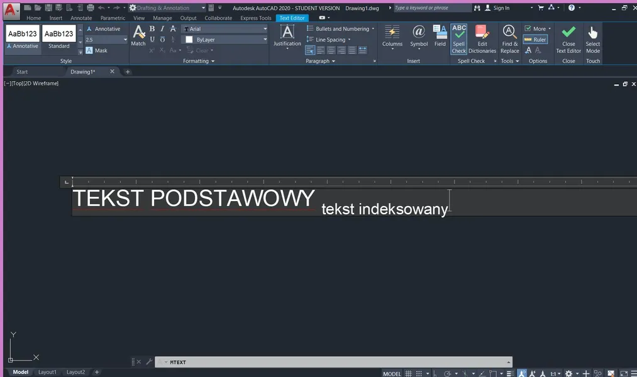637x377 pixels.
Task: Insert a Symbol into the text
Action: pos(419,35)
